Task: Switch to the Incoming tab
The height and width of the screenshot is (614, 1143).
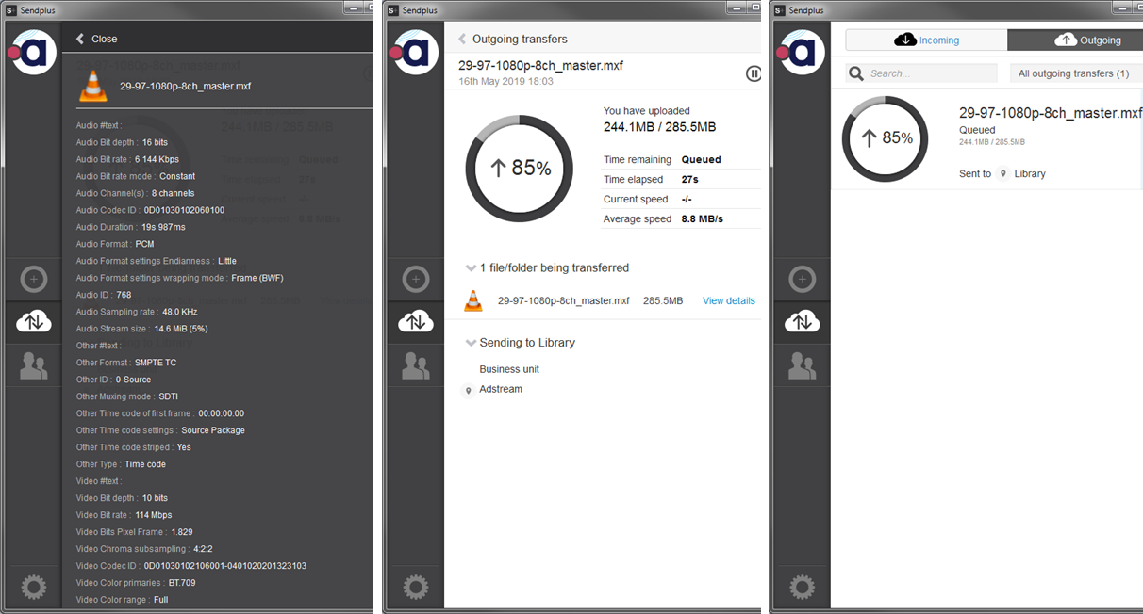Action: (925, 40)
